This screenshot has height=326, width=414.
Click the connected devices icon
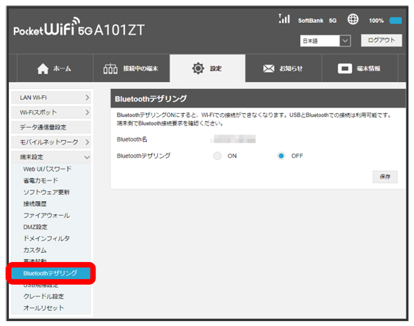(x=110, y=70)
